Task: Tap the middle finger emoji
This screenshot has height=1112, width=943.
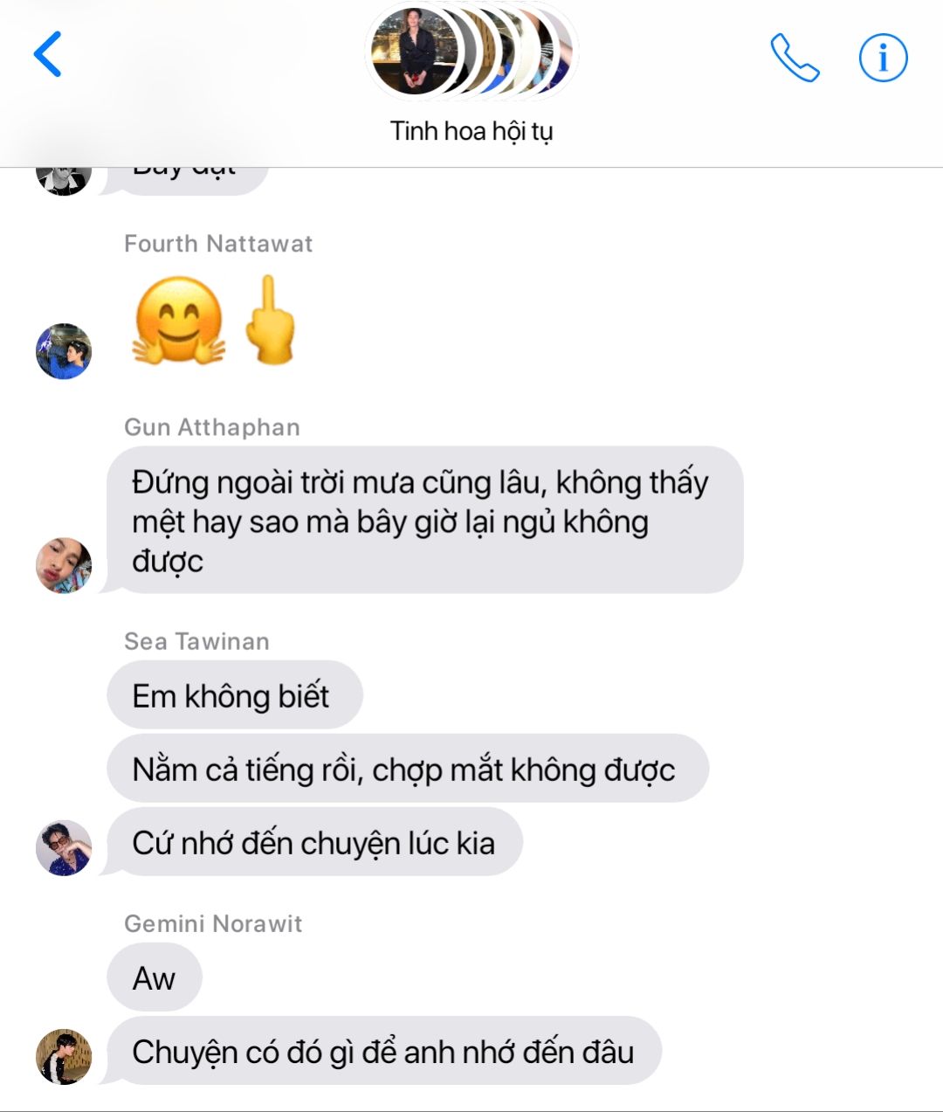Action: pyautogui.click(x=270, y=320)
